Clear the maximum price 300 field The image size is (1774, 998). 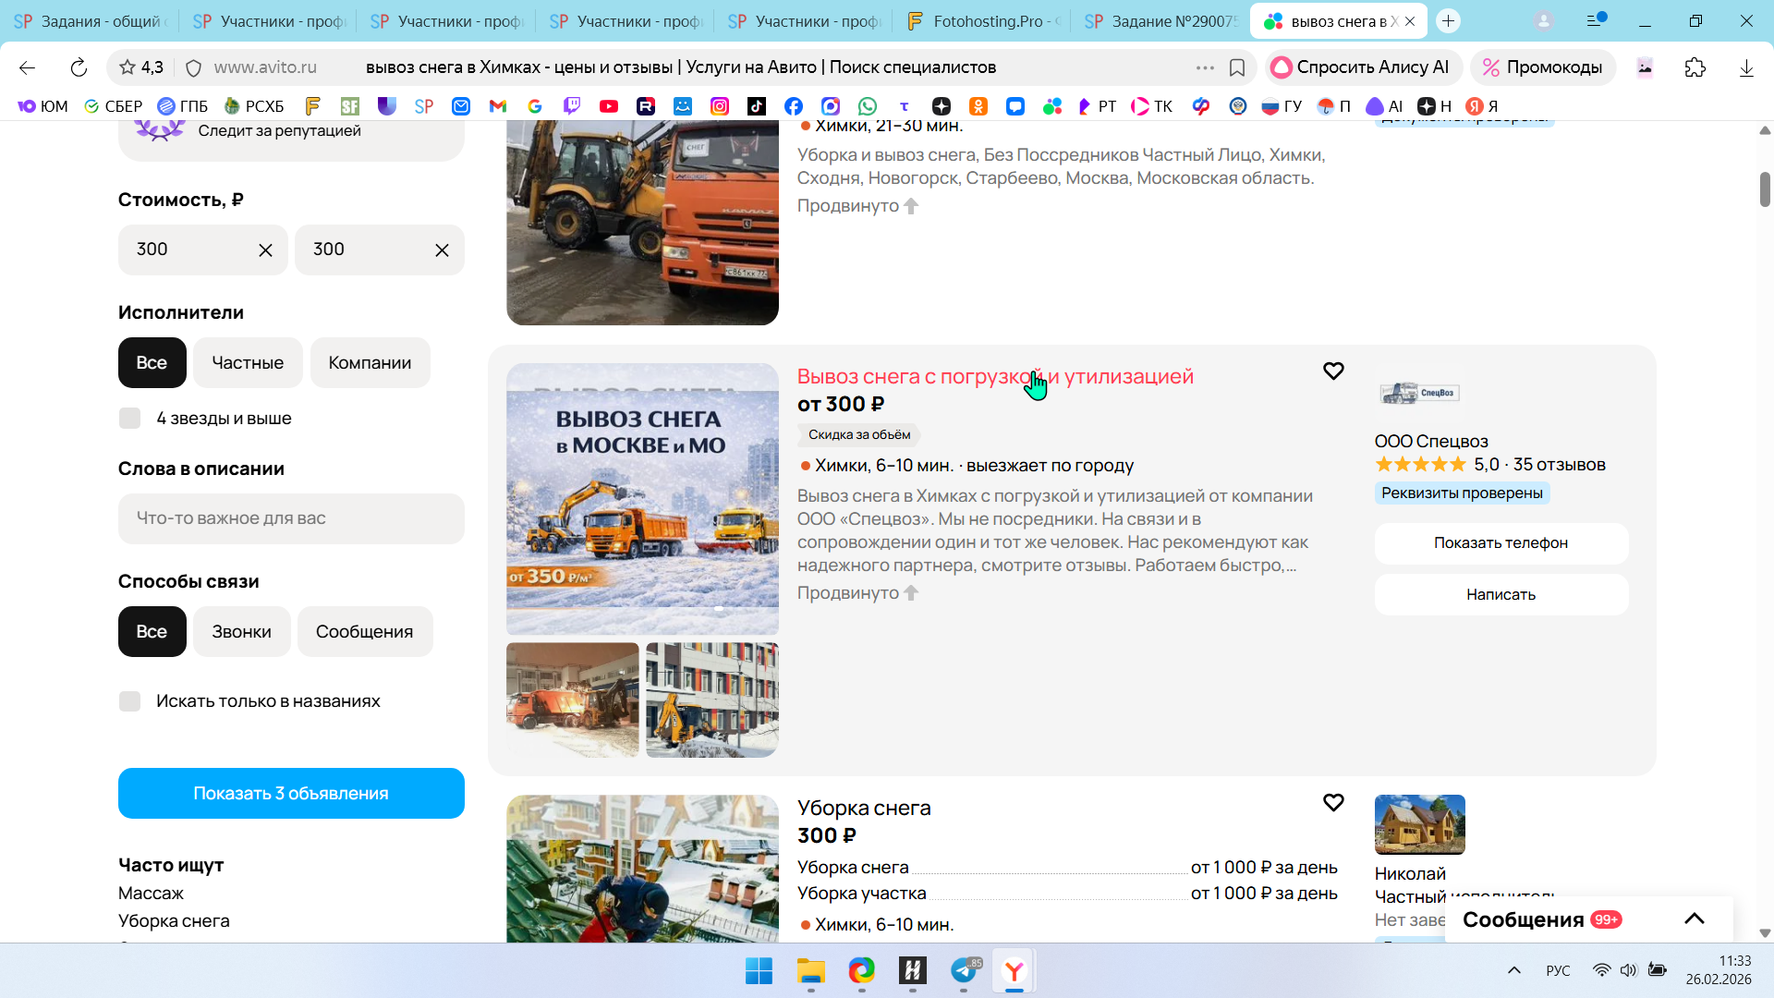442,250
